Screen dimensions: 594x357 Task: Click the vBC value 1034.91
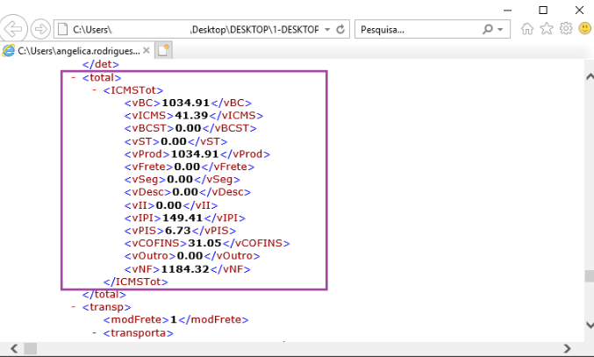click(x=186, y=103)
